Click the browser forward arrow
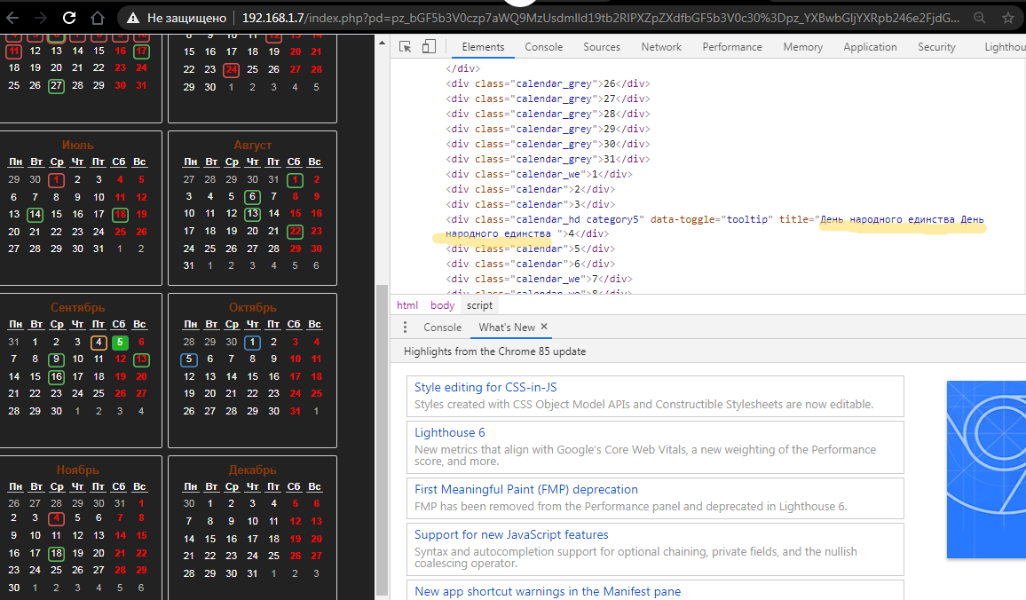The height and width of the screenshot is (600, 1026). [40, 17]
